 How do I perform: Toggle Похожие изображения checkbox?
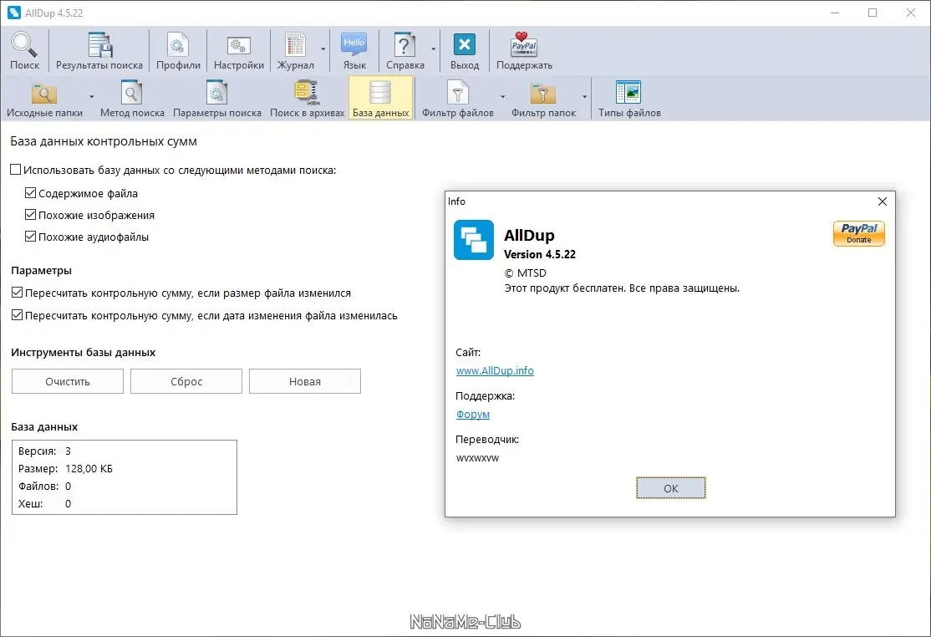[x=30, y=215]
